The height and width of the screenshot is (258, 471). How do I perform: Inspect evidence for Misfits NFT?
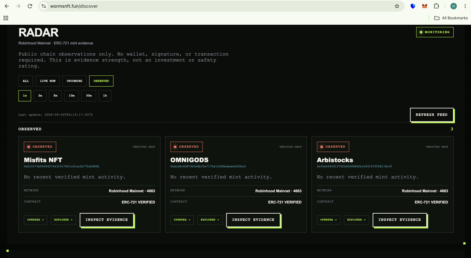[x=107, y=220]
